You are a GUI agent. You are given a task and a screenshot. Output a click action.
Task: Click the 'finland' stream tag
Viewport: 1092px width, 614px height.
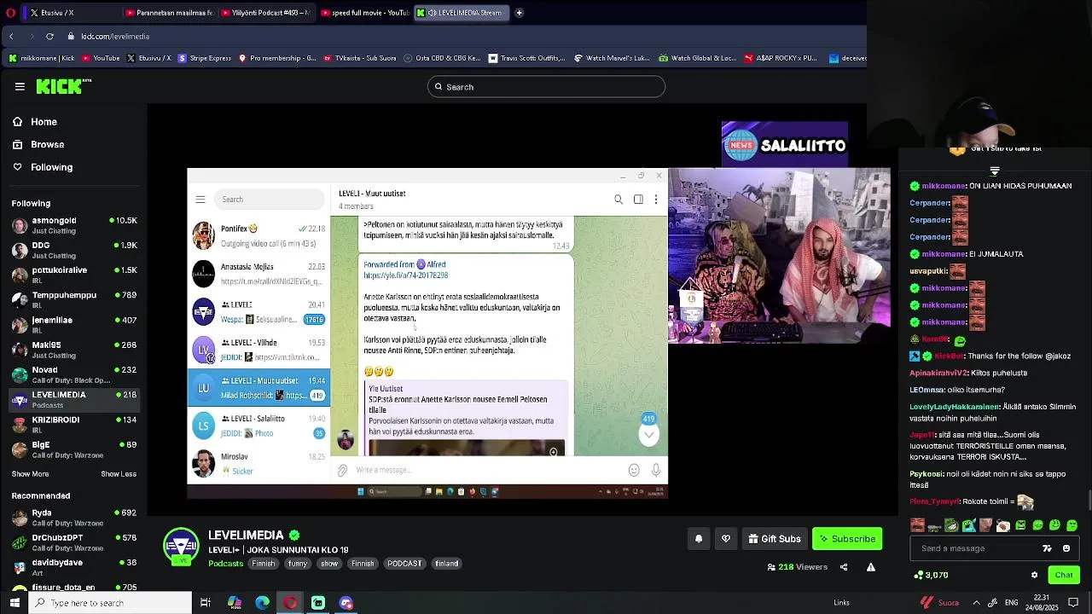(447, 564)
